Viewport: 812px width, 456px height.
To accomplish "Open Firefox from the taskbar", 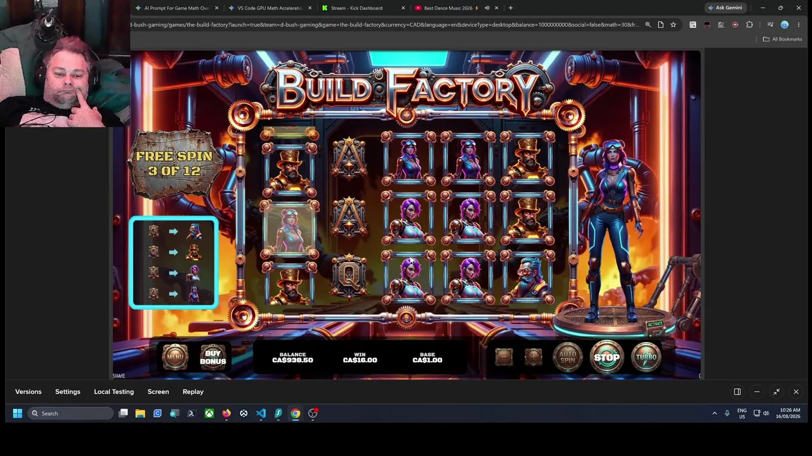I will pos(226,414).
